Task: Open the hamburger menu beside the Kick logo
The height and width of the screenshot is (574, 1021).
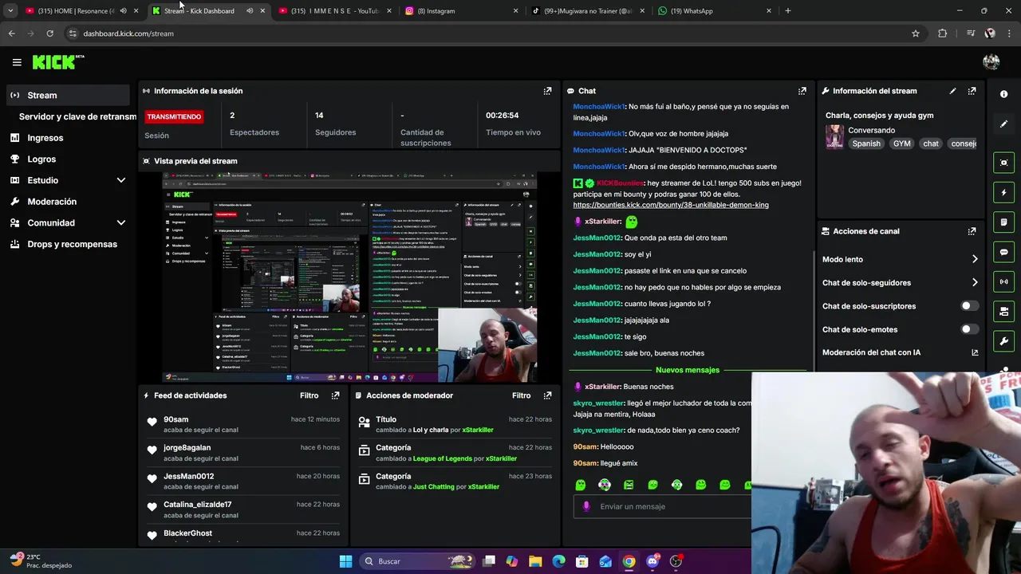Action: click(x=17, y=62)
